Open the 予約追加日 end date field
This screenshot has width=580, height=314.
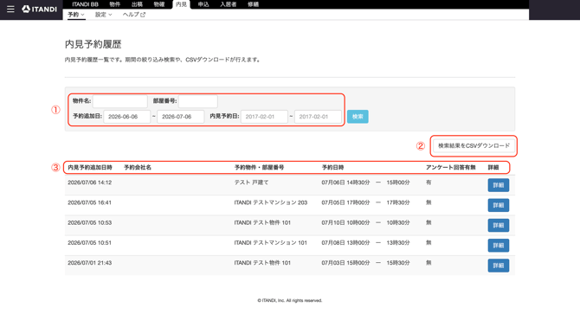[x=181, y=117]
